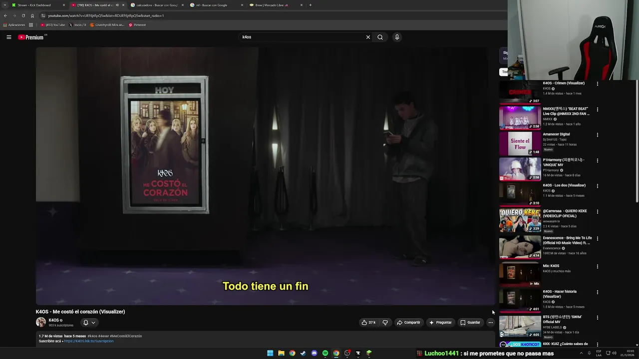Go back in browser history
639x359 pixels.
5,15
